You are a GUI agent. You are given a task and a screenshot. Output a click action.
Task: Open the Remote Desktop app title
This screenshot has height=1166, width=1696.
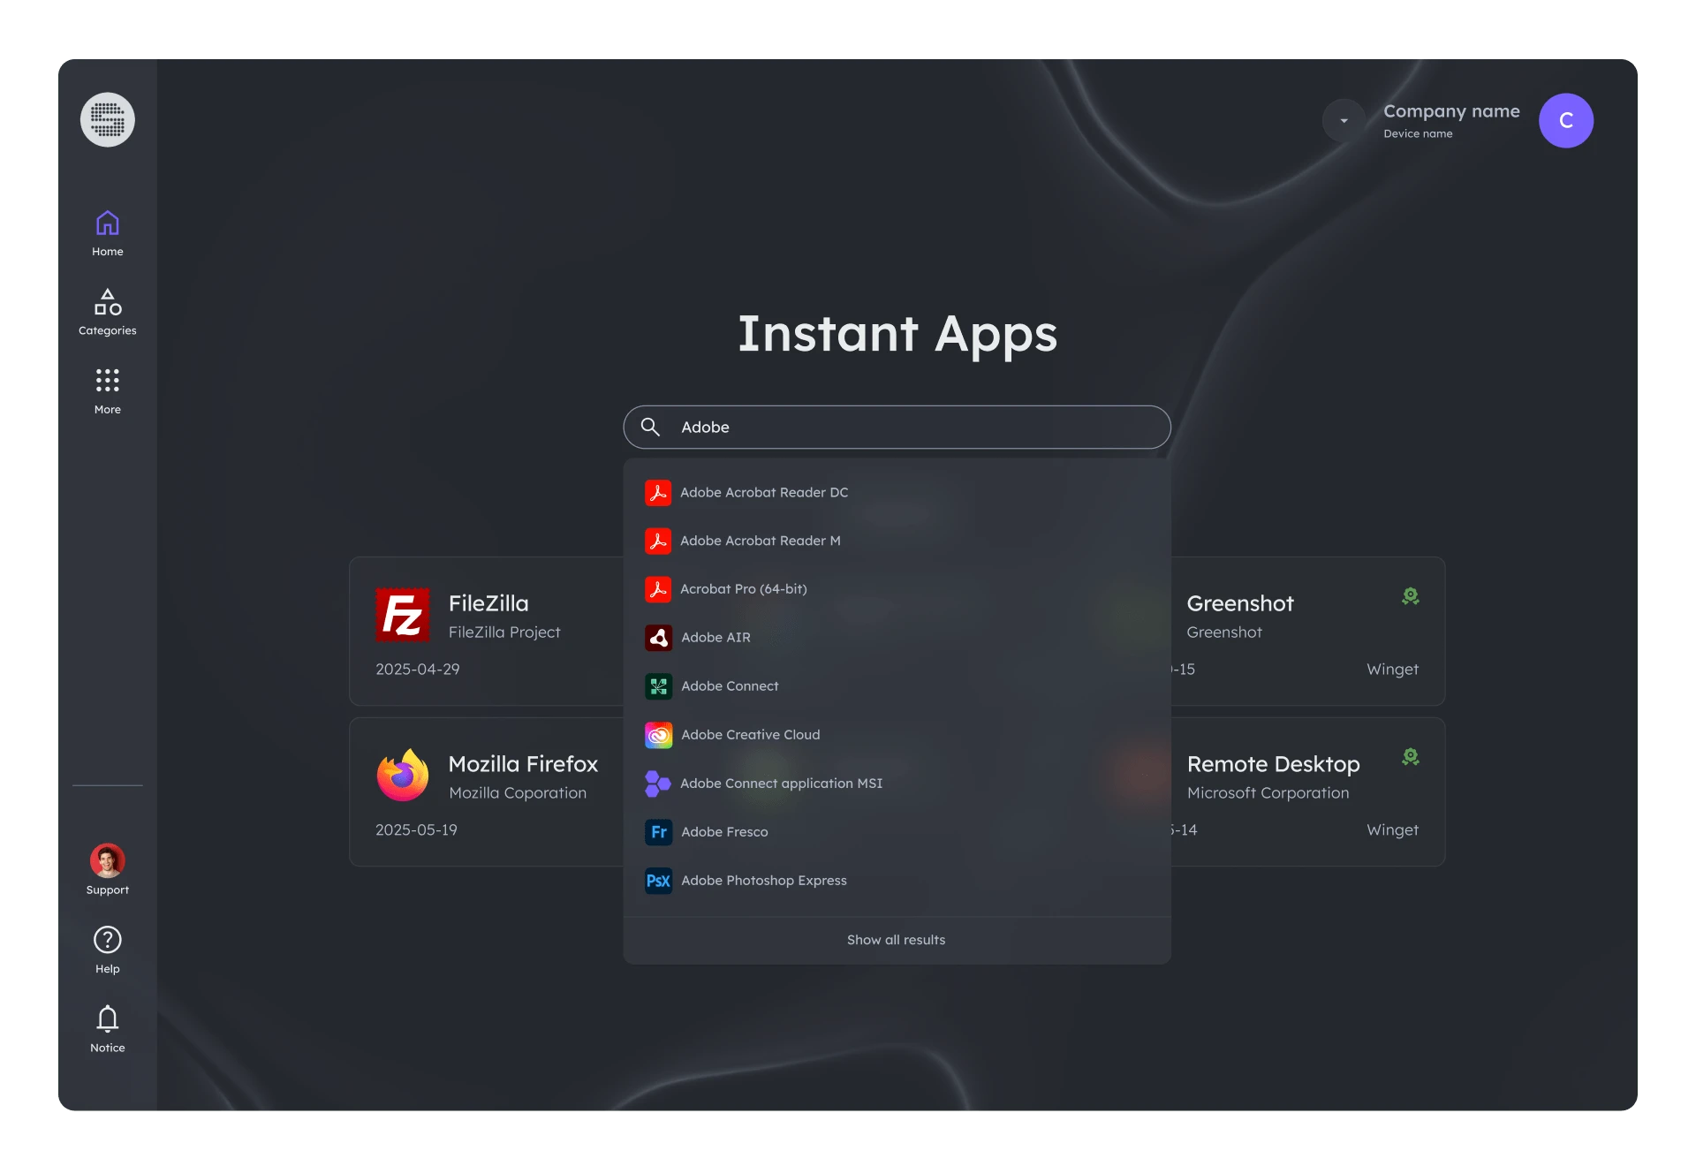coord(1274,765)
